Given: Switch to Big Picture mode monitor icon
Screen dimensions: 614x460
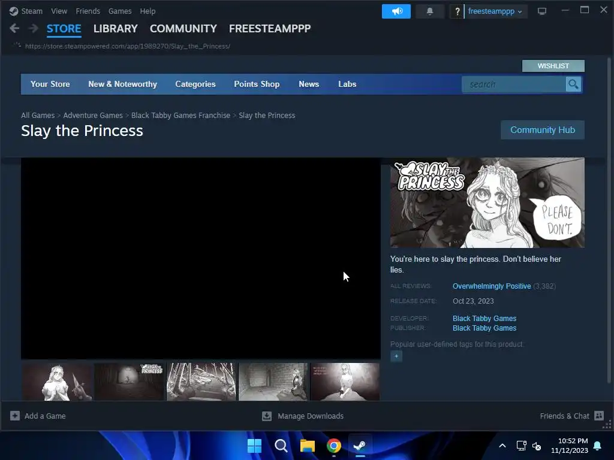Looking at the screenshot, I should [542, 11].
